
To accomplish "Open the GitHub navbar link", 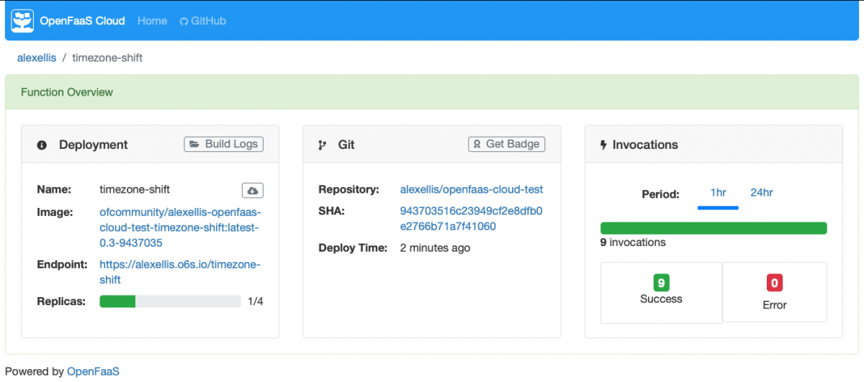I will click(203, 21).
